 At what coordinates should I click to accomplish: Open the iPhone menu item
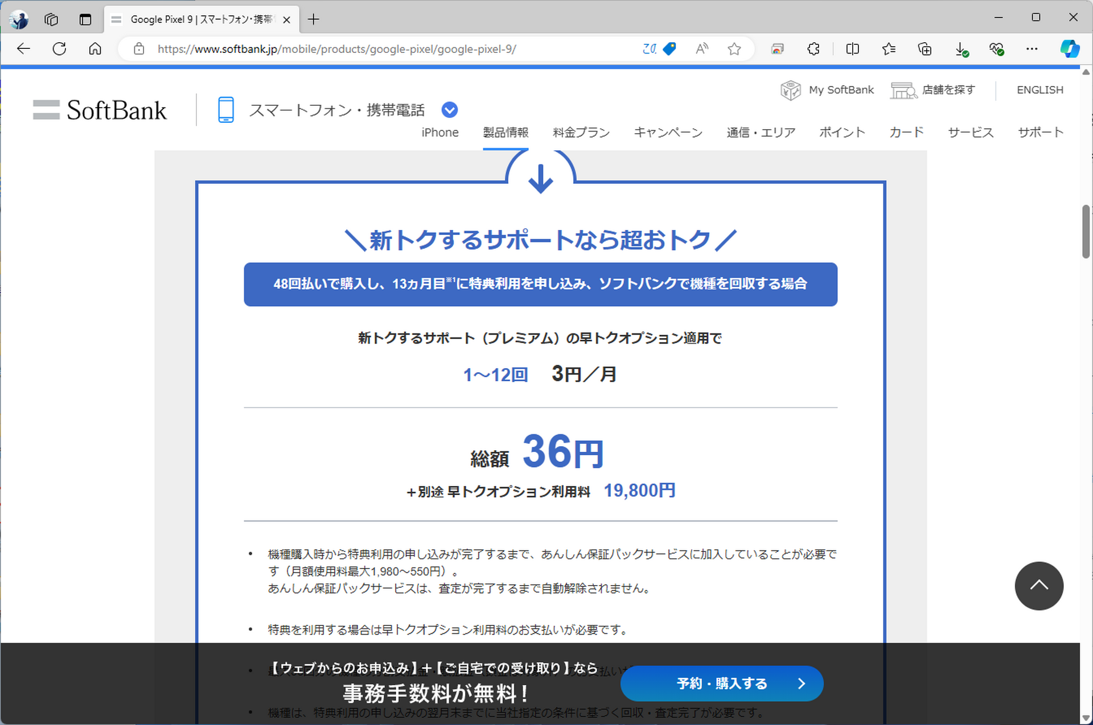click(x=440, y=133)
